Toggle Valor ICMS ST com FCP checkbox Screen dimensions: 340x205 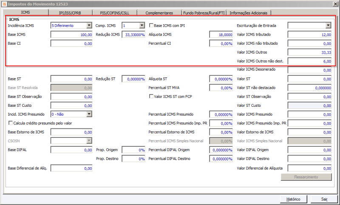pos(151,96)
